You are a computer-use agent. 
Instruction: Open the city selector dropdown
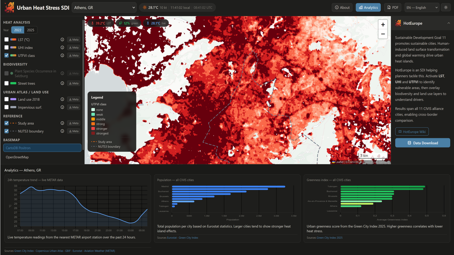[104, 8]
